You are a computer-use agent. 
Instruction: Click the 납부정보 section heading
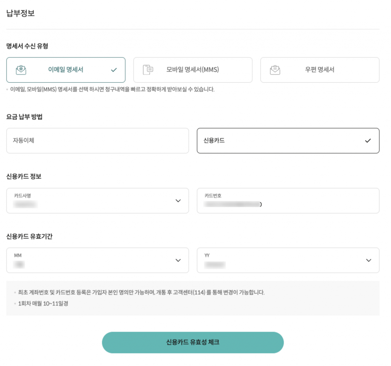click(20, 13)
